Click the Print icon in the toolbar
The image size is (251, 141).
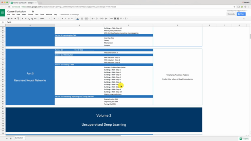9,18
